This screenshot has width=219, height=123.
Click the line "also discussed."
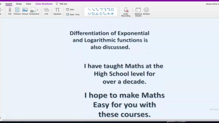(110, 47)
